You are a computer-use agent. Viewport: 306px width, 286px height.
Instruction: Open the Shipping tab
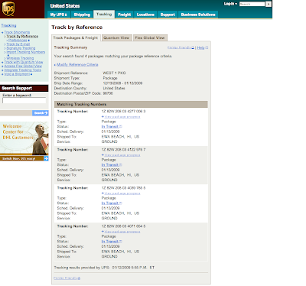(82, 15)
